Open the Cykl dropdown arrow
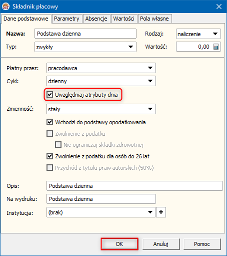Image resolution: width=227 pixels, height=256 pixels. tap(150, 81)
